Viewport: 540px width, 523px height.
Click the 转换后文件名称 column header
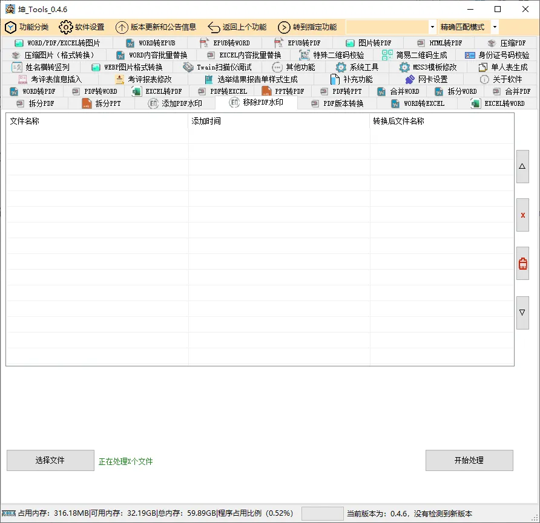point(442,121)
